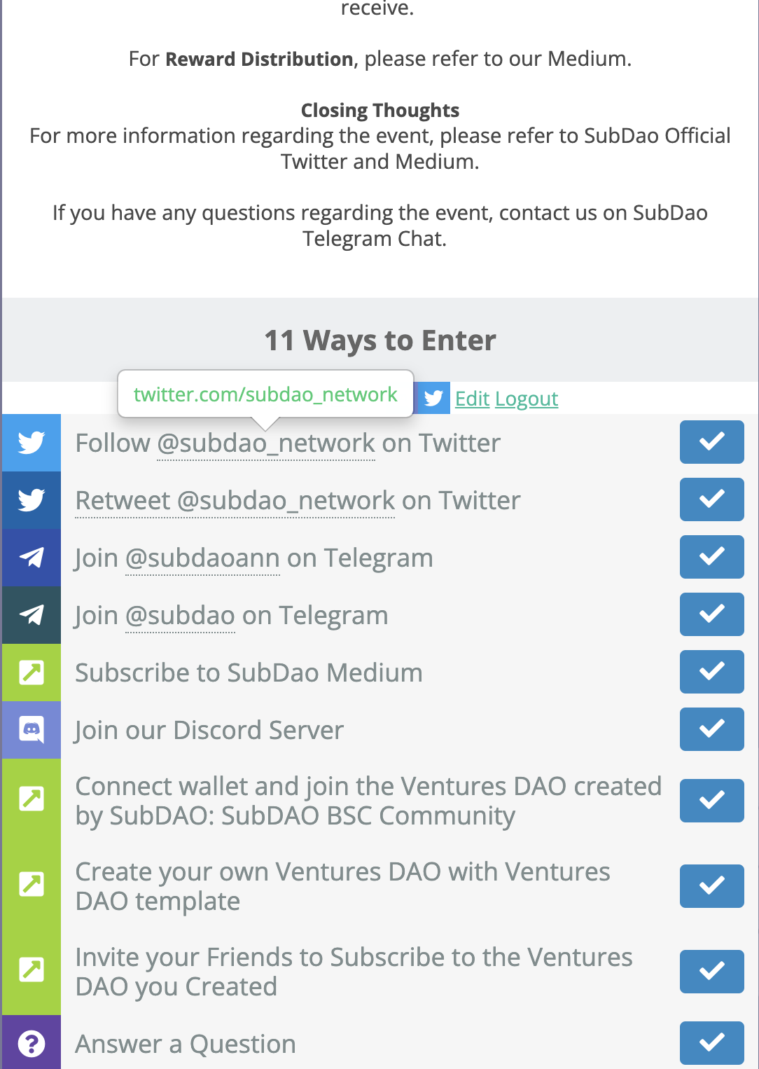The height and width of the screenshot is (1069, 759).
Task: Click Telegram icon for Join @subdaoann entry
Action: click(x=32, y=558)
